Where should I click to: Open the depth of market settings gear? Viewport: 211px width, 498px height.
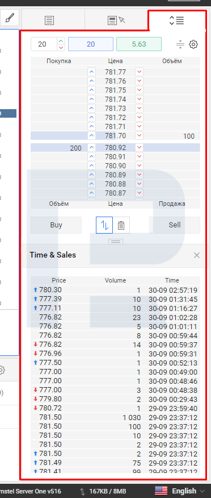[x=193, y=44]
